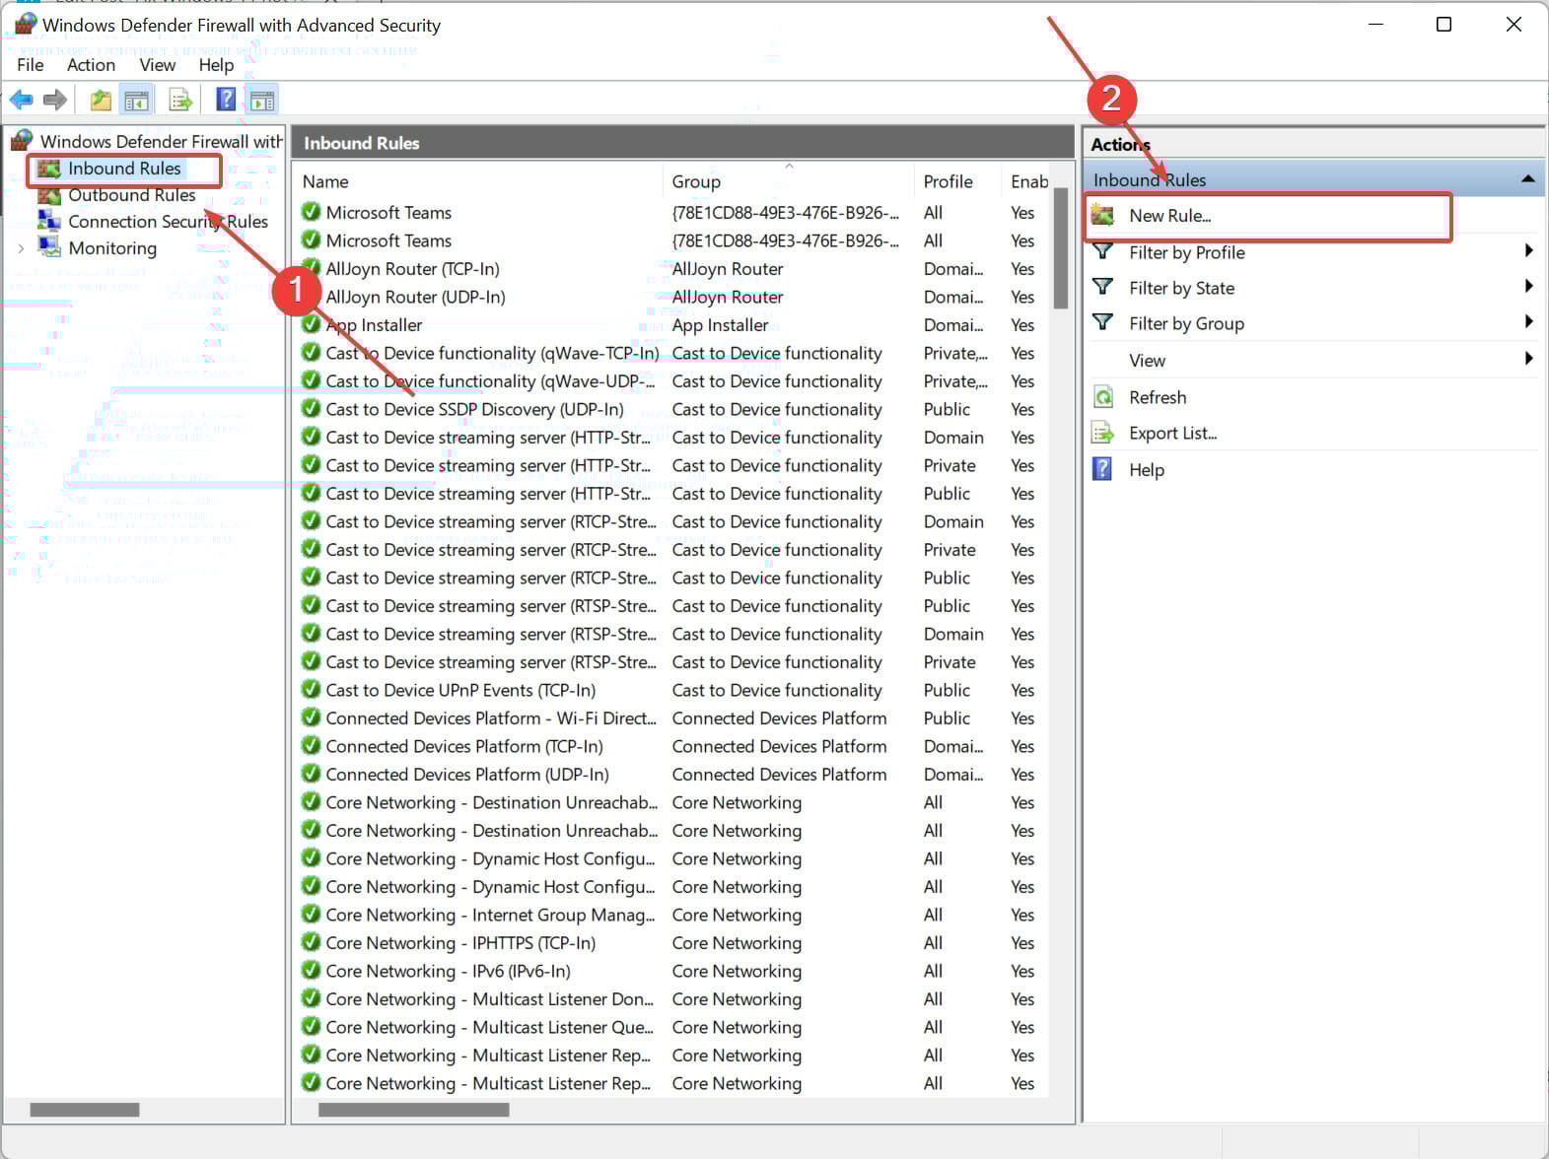Open the Action menu

(x=91, y=65)
